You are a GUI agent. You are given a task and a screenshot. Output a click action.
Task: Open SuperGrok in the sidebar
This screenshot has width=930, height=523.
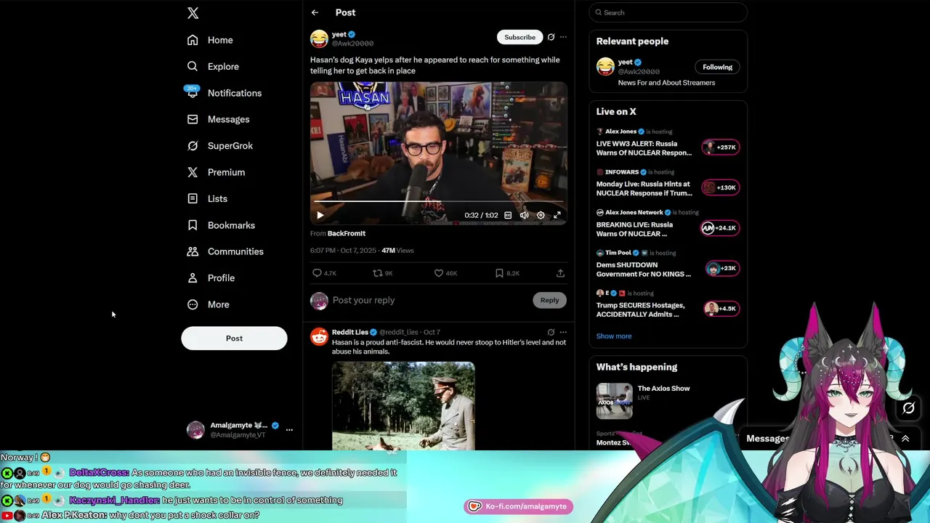(x=219, y=145)
